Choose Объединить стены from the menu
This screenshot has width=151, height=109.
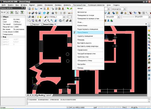click(x=85, y=61)
